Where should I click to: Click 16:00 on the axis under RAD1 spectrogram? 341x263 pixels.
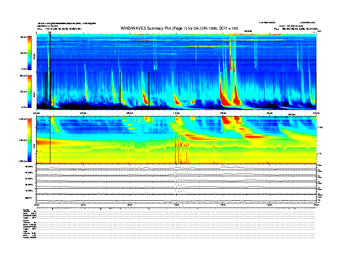pos(223,113)
